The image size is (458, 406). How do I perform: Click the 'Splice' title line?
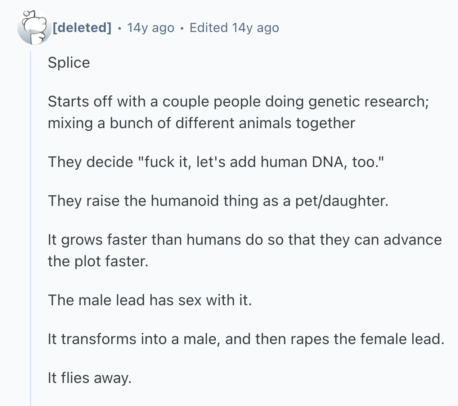[x=69, y=63]
